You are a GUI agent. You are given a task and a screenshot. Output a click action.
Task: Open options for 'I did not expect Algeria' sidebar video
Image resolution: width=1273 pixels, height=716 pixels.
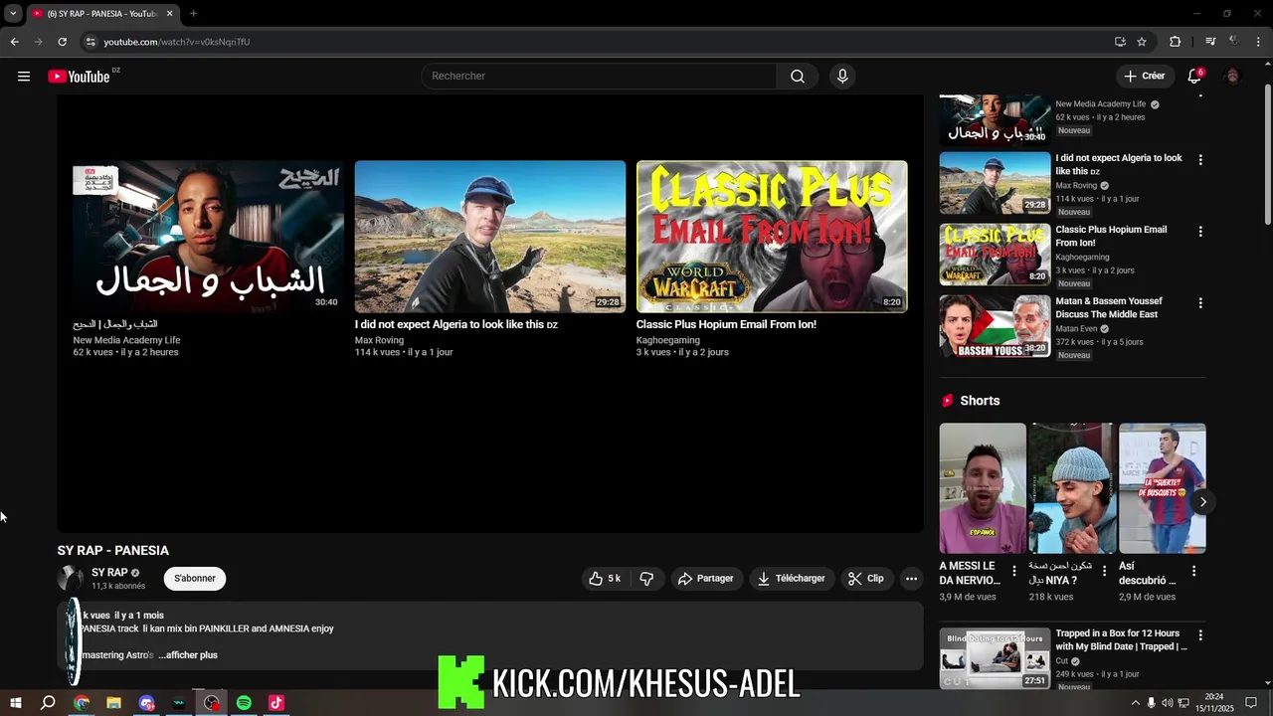pyautogui.click(x=1200, y=160)
